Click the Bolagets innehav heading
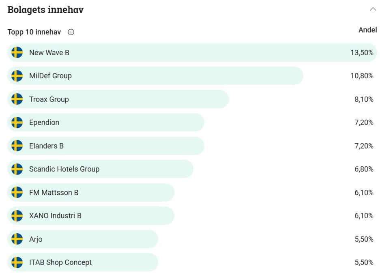Viewport: 380px width, 275px height. pos(45,10)
